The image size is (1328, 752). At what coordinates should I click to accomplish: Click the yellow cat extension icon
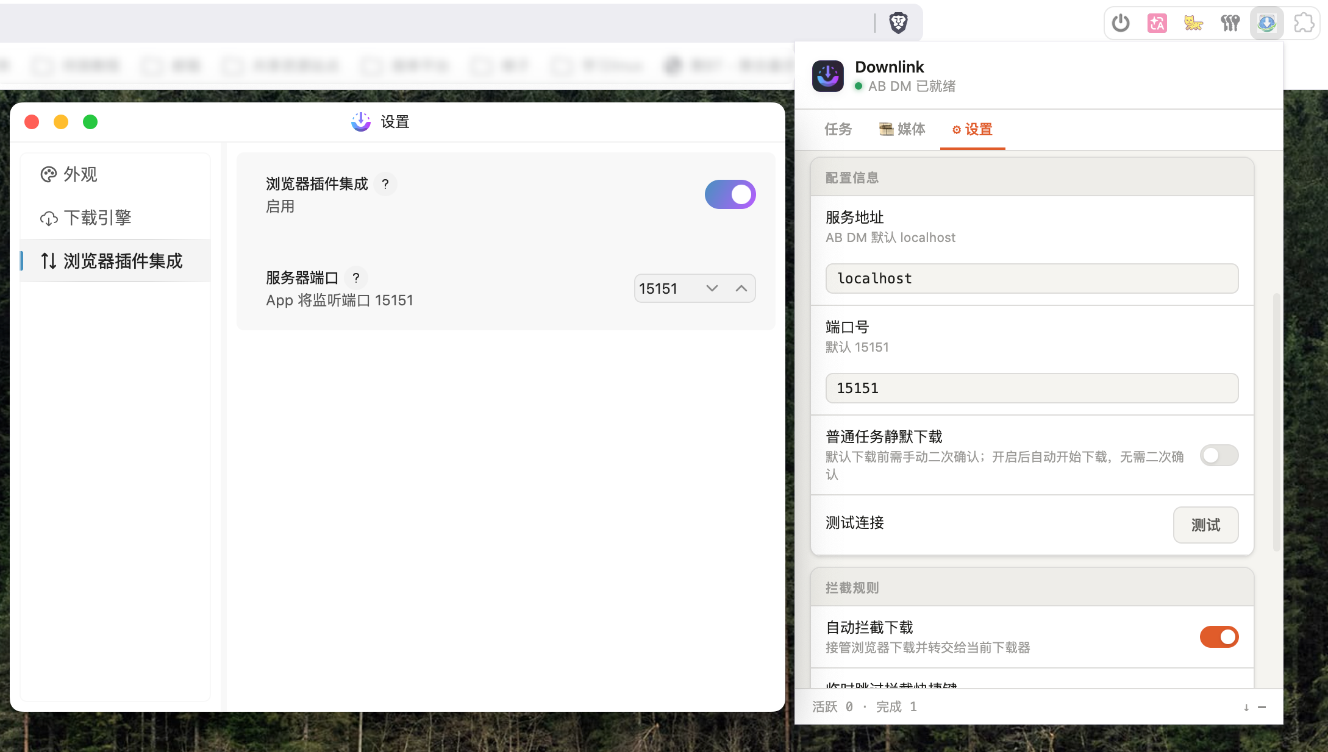[1193, 23]
